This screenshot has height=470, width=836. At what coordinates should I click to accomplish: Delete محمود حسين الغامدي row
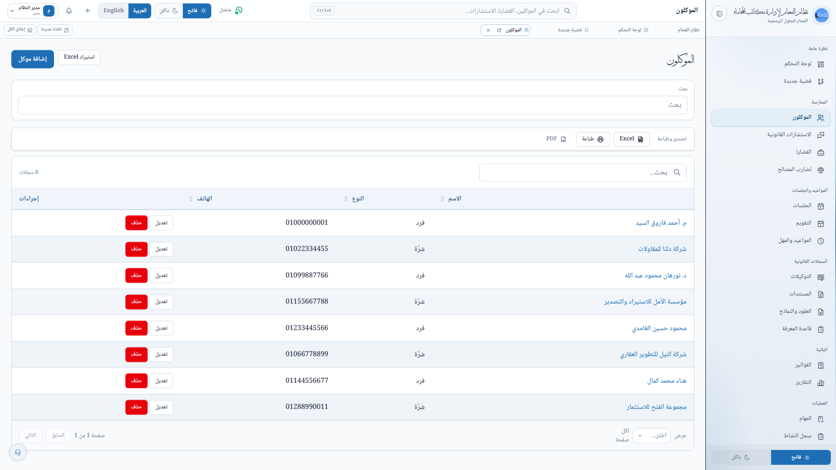click(x=136, y=328)
